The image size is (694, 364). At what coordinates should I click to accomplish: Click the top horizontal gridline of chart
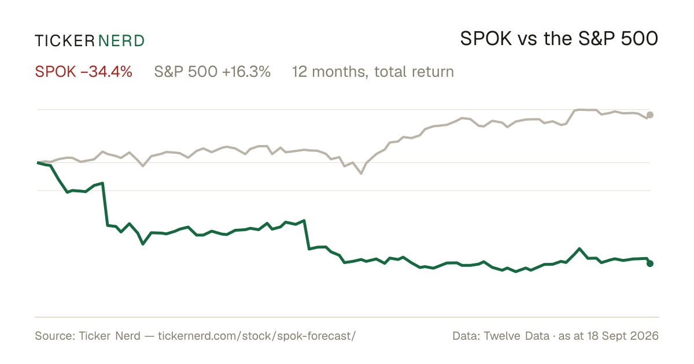pos(344,109)
